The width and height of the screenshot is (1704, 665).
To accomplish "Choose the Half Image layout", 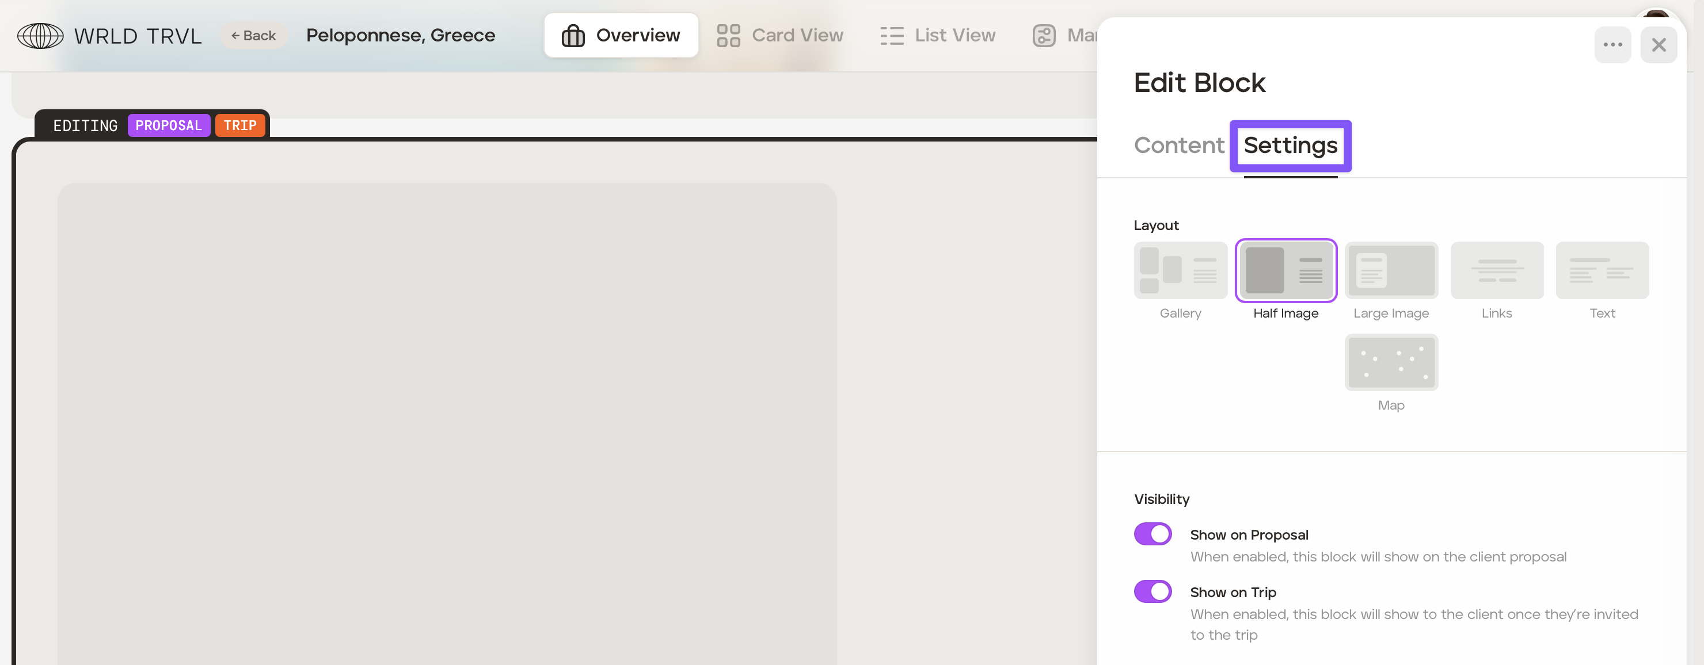I will click(1285, 270).
